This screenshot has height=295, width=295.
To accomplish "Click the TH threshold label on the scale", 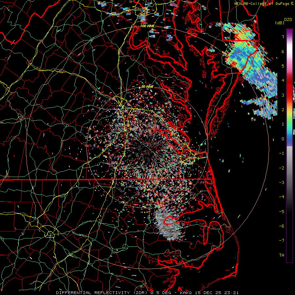I will tap(282, 255).
